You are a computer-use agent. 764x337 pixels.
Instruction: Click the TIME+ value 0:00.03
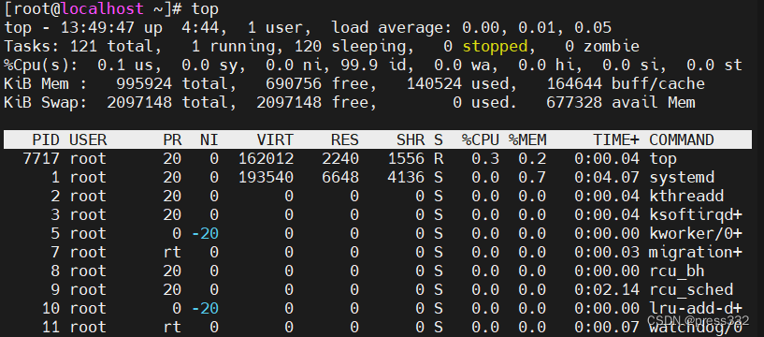click(607, 252)
